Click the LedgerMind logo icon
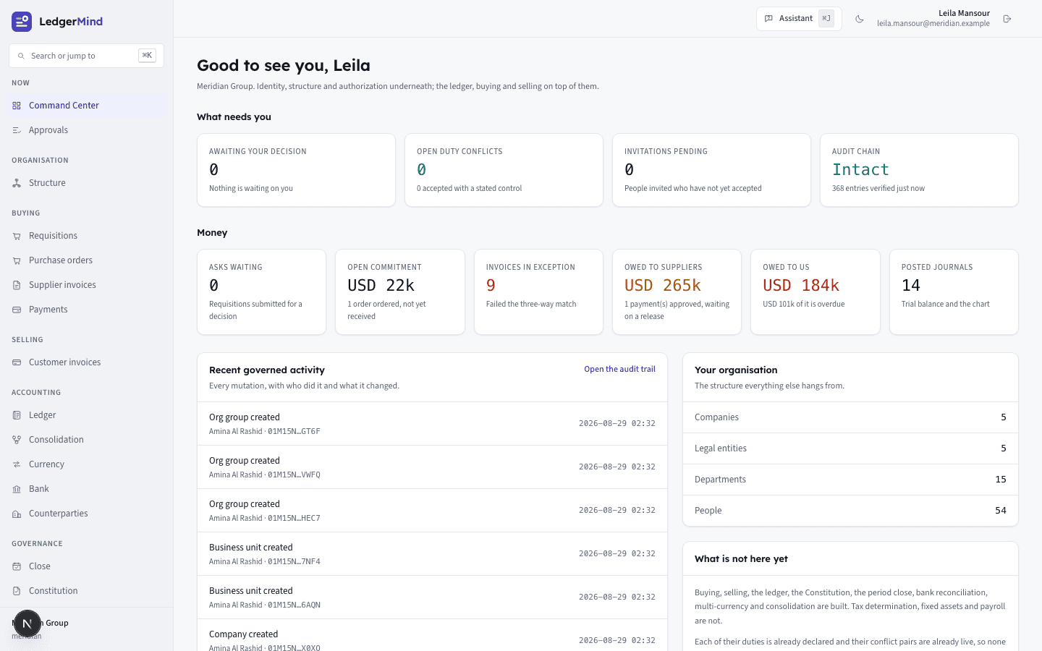The image size is (1042, 651). coord(22,22)
